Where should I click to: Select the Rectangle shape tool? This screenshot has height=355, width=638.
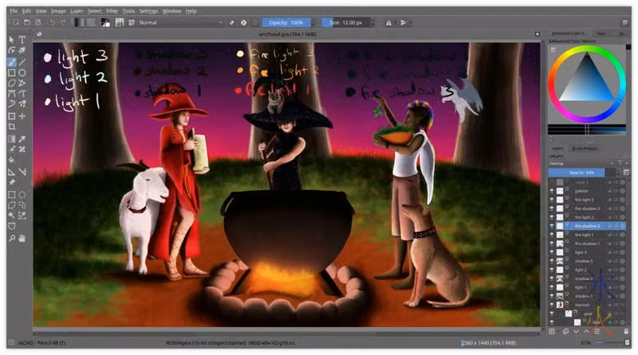[x=11, y=72]
